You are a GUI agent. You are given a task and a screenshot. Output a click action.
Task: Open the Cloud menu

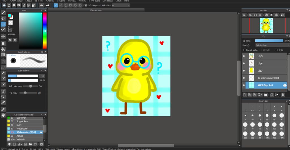coord(118,1)
